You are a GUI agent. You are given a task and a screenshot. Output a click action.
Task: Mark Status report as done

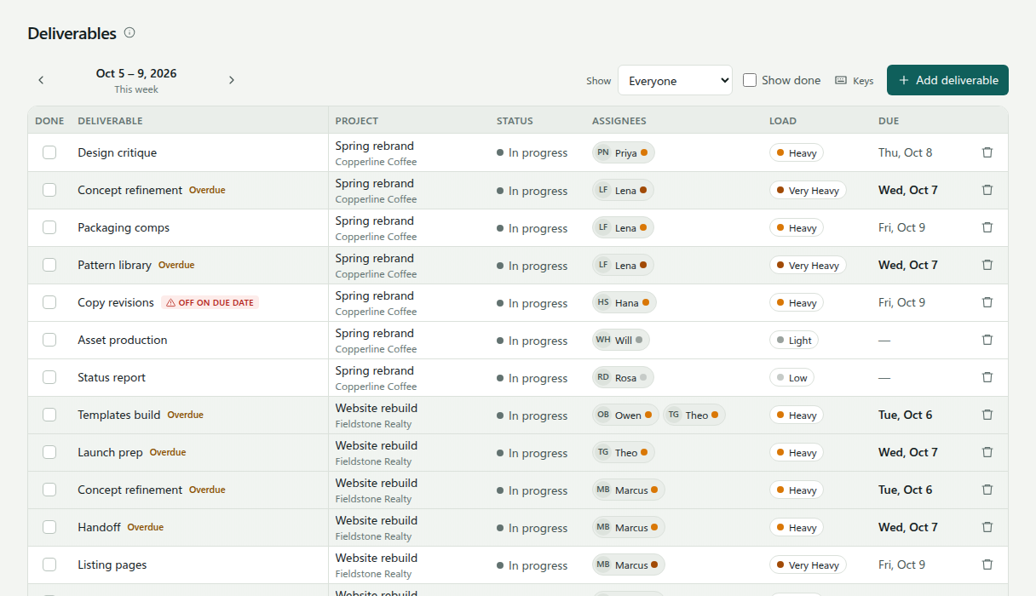(49, 377)
